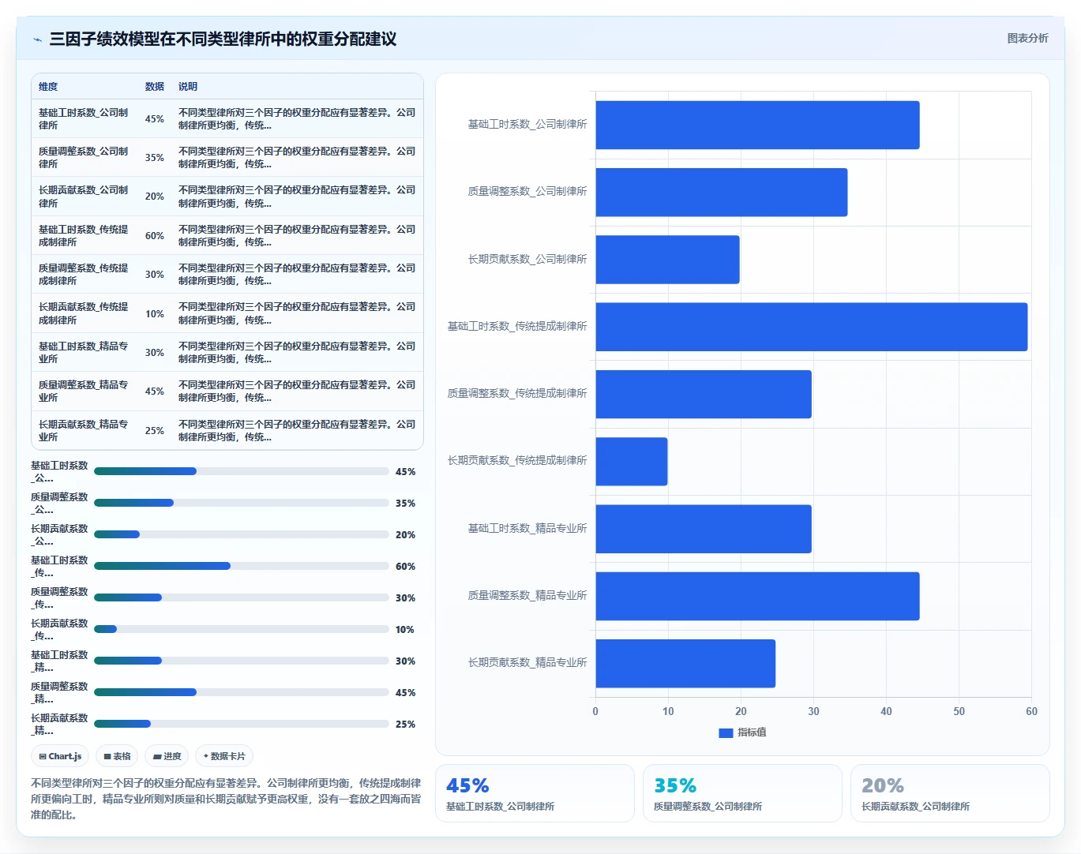This screenshot has width=1081, height=854.
Task: Click the 45% progress bar for 质量调整系数_精
Action: click(242, 692)
